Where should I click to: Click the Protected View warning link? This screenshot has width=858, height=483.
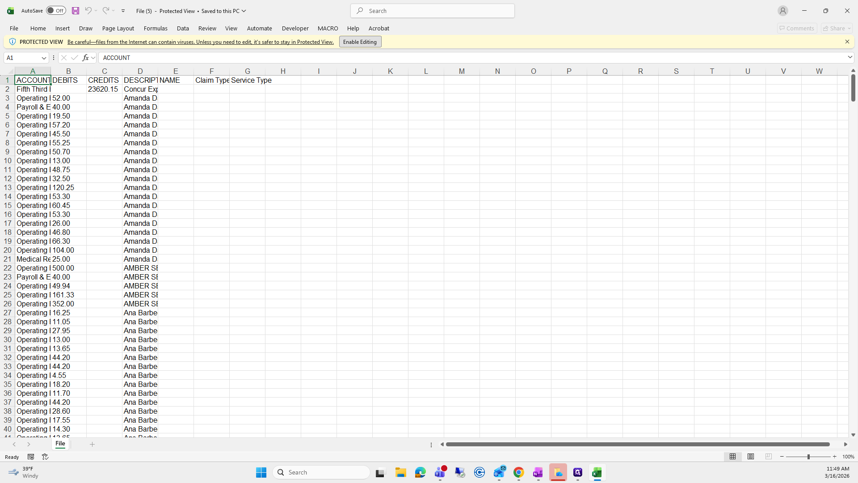tap(200, 42)
